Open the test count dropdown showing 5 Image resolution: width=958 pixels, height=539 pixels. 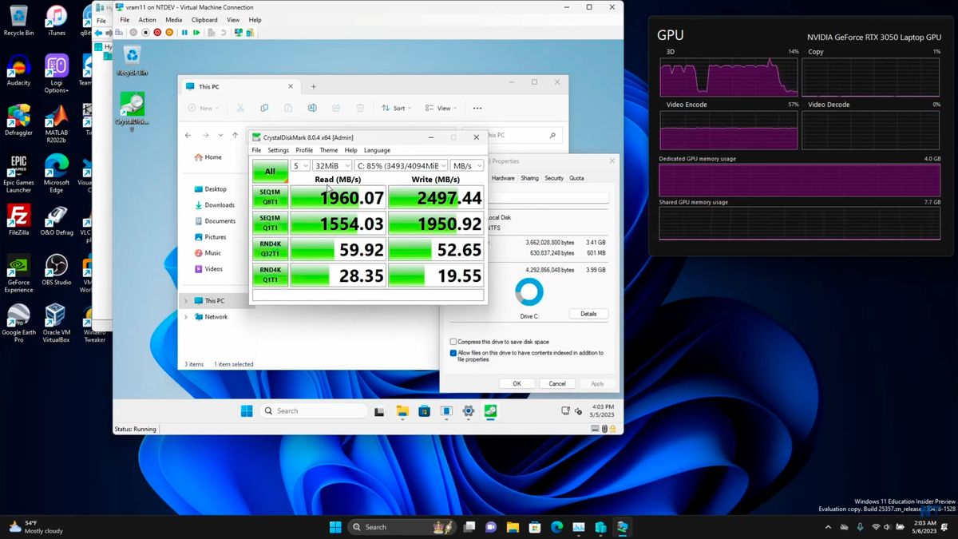point(301,165)
